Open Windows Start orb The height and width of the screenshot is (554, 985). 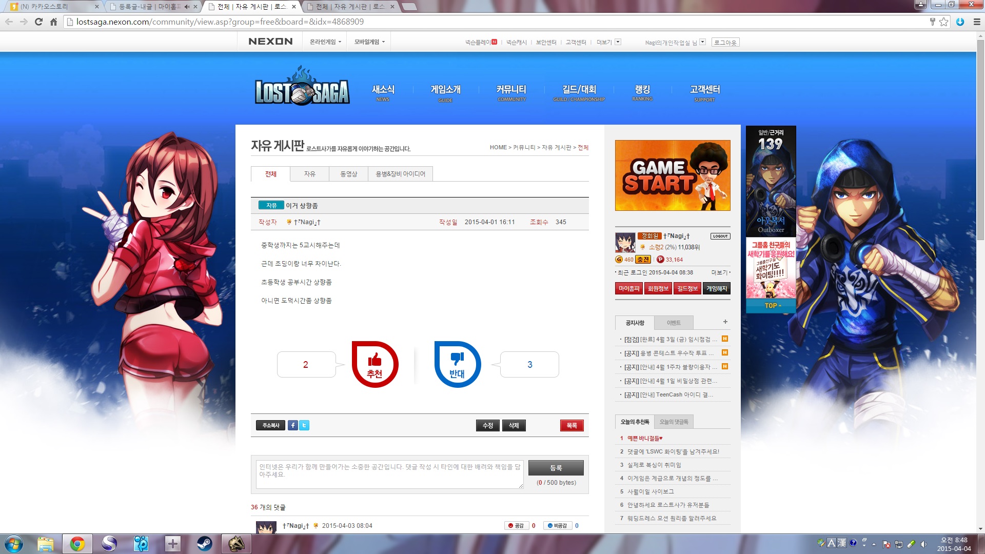pos(14,544)
